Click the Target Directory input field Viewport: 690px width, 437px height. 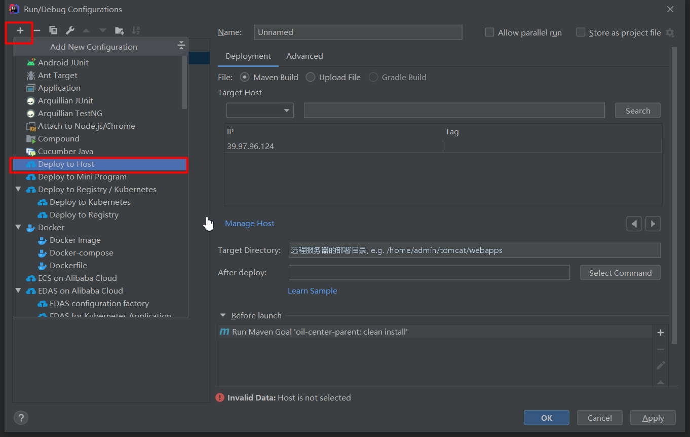(x=475, y=250)
